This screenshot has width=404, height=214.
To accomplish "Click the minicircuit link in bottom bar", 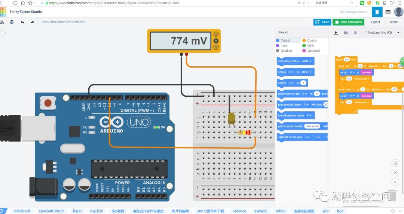I will [22, 211].
